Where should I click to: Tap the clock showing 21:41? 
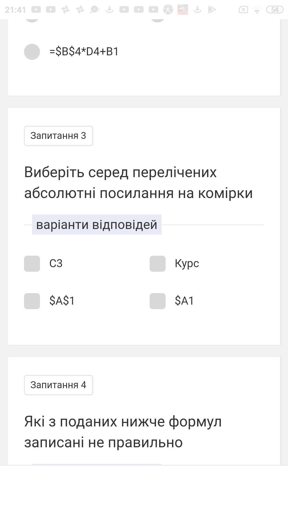(15, 10)
